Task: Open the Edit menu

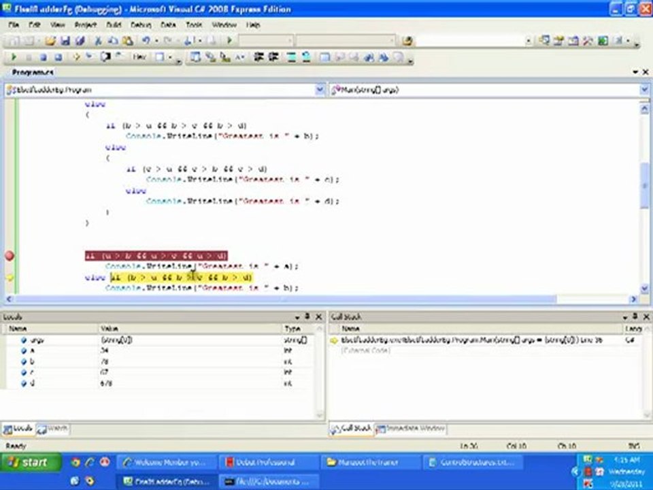Action: (x=34, y=25)
